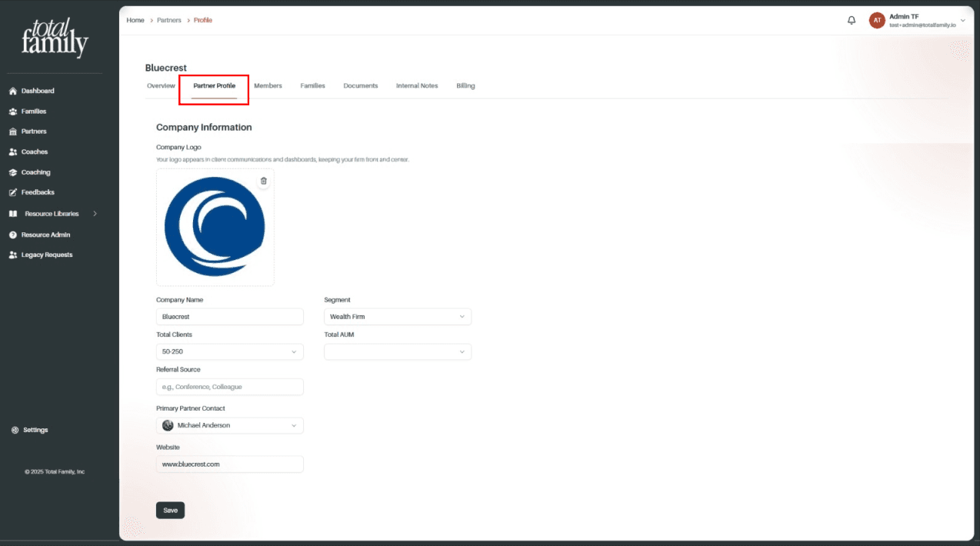Open the Total AUM dropdown
The width and height of the screenshot is (980, 546).
coord(398,351)
